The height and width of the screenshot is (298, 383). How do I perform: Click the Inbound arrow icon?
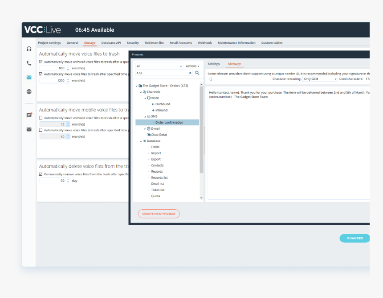point(153,110)
